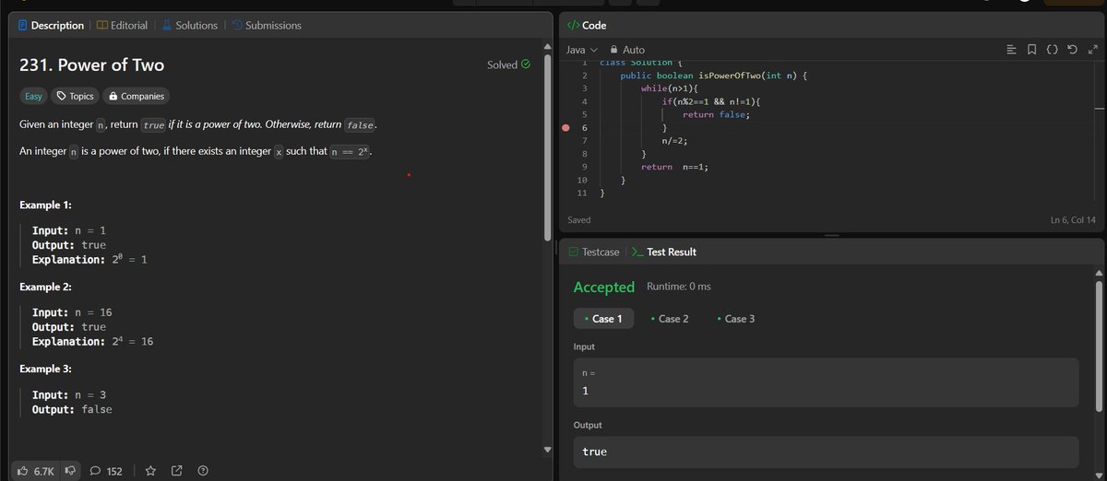Click the Output label in test result

point(588,425)
